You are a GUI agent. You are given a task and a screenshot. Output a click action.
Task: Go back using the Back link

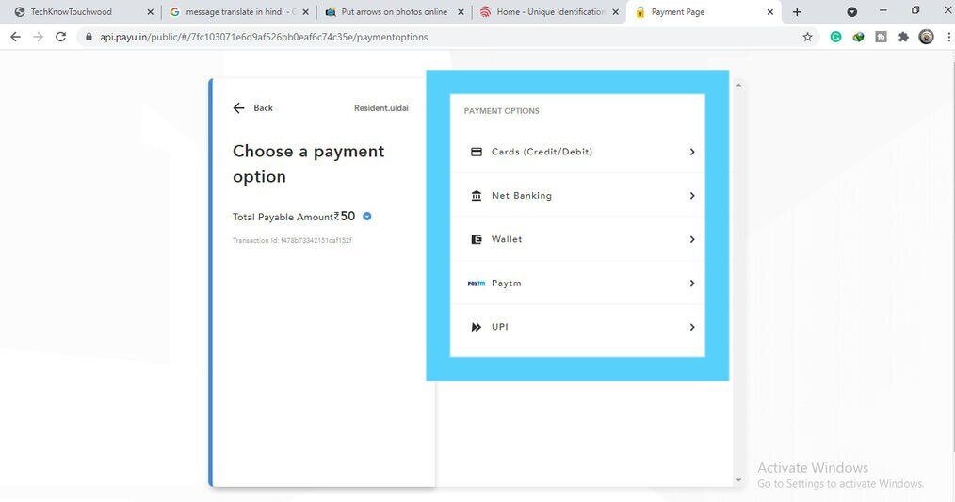[263, 107]
